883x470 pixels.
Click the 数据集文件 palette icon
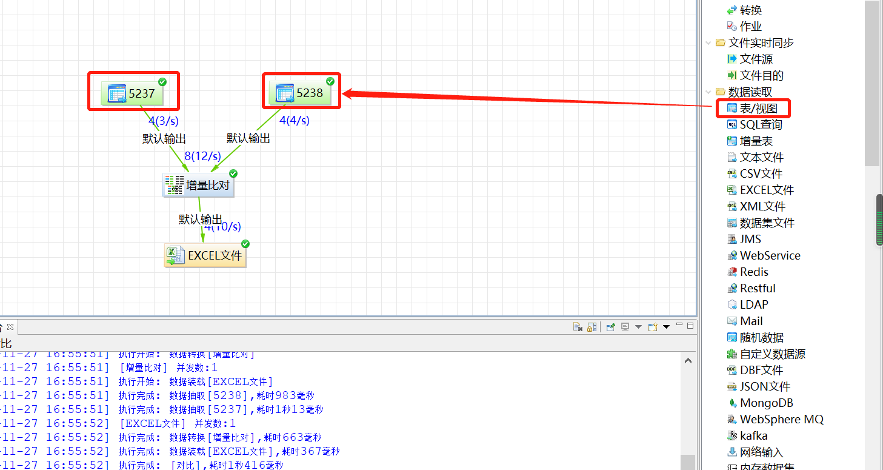pyautogui.click(x=732, y=223)
